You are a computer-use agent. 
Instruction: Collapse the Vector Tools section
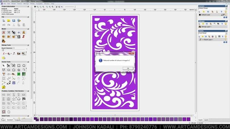(28, 62)
